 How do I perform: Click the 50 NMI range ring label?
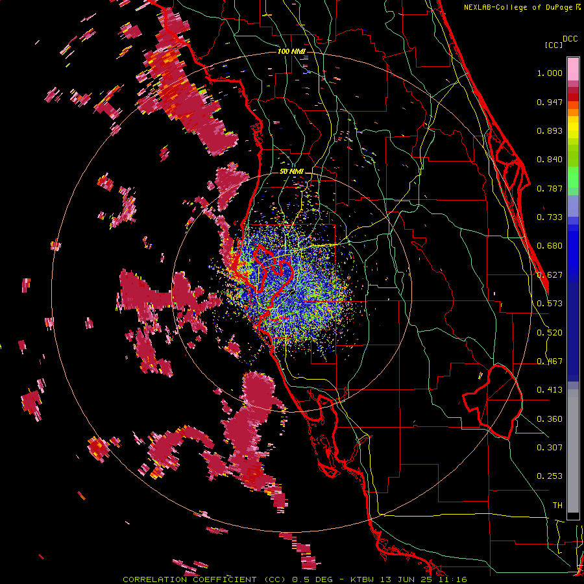(291, 172)
